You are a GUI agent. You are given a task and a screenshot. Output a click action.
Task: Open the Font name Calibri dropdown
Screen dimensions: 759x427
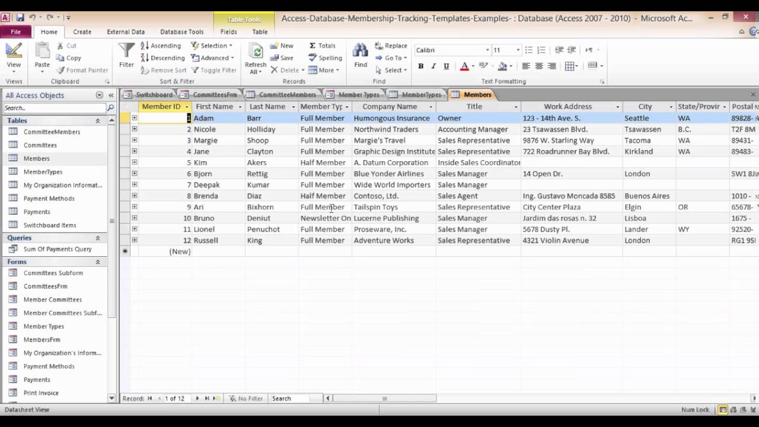(x=487, y=50)
